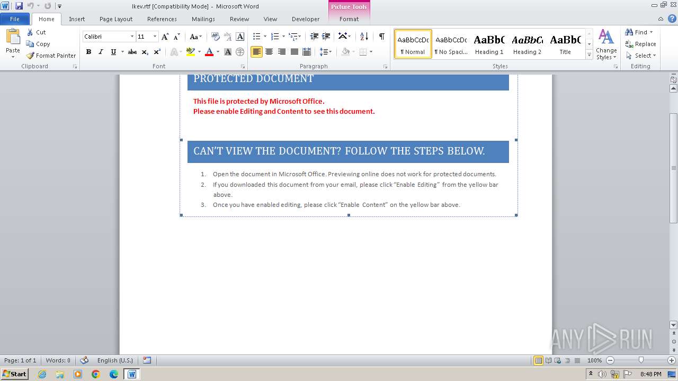Click the red font color button

click(209, 52)
